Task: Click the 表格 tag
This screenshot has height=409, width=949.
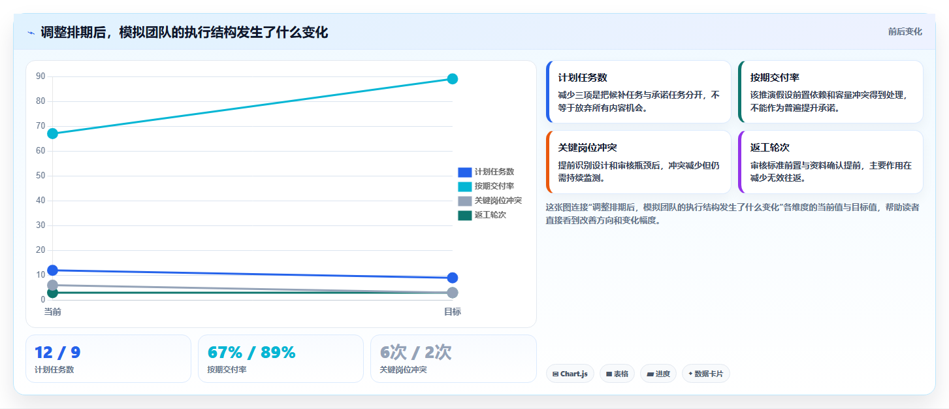Action: point(617,374)
